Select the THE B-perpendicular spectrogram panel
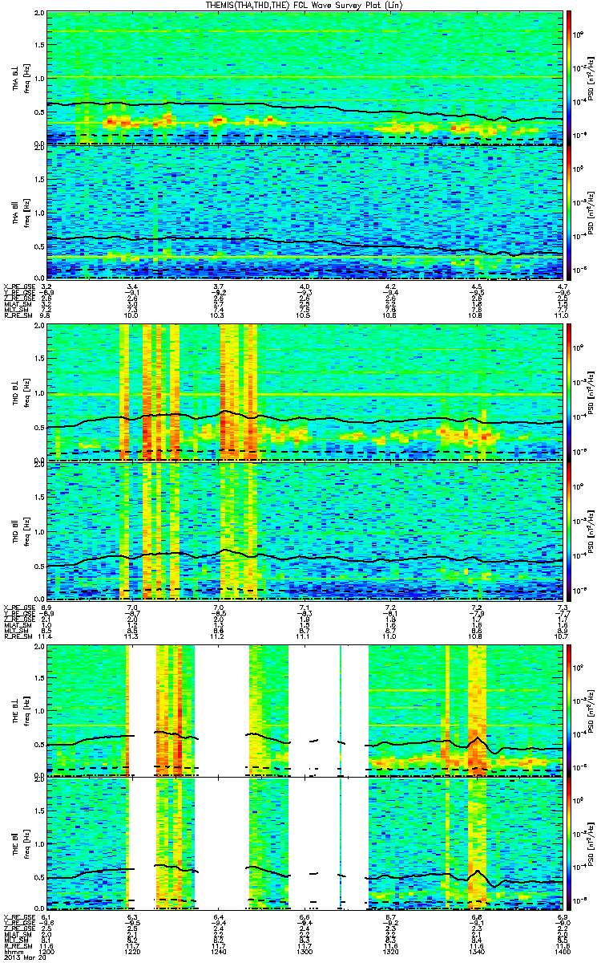The width and height of the screenshot is (601, 963). click(305, 710)
